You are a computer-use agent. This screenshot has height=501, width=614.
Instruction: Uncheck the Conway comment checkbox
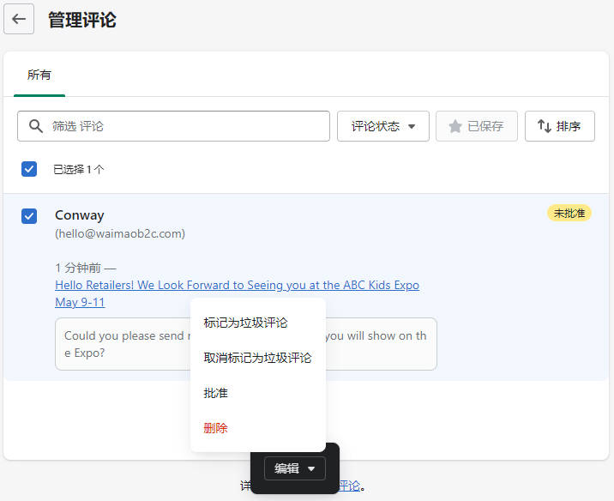29,216
